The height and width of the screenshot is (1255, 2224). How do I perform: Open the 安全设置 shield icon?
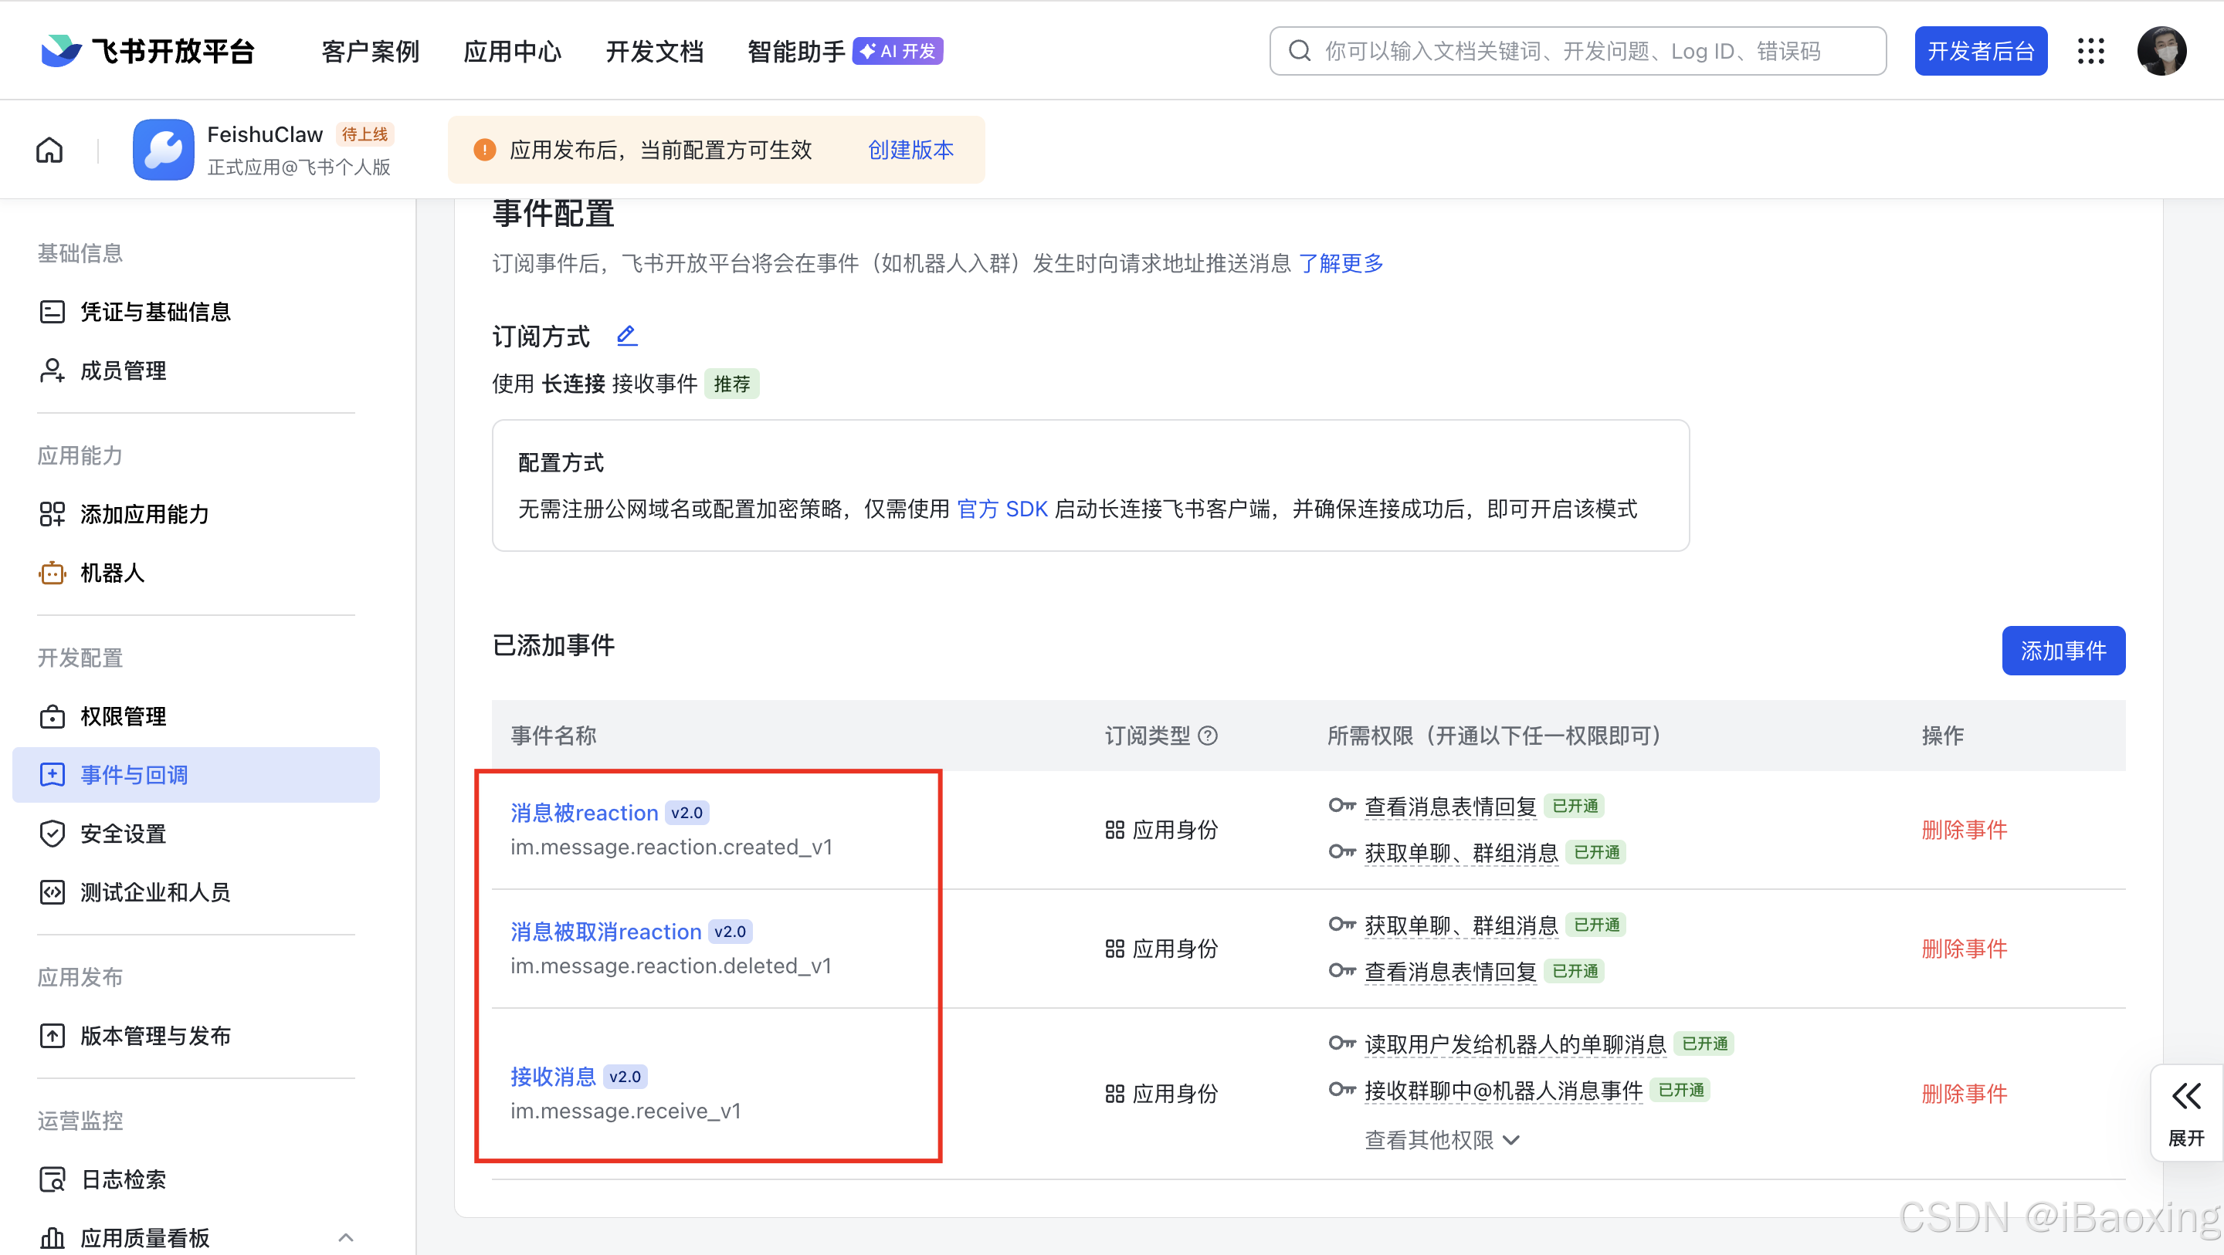pos(52,833)
